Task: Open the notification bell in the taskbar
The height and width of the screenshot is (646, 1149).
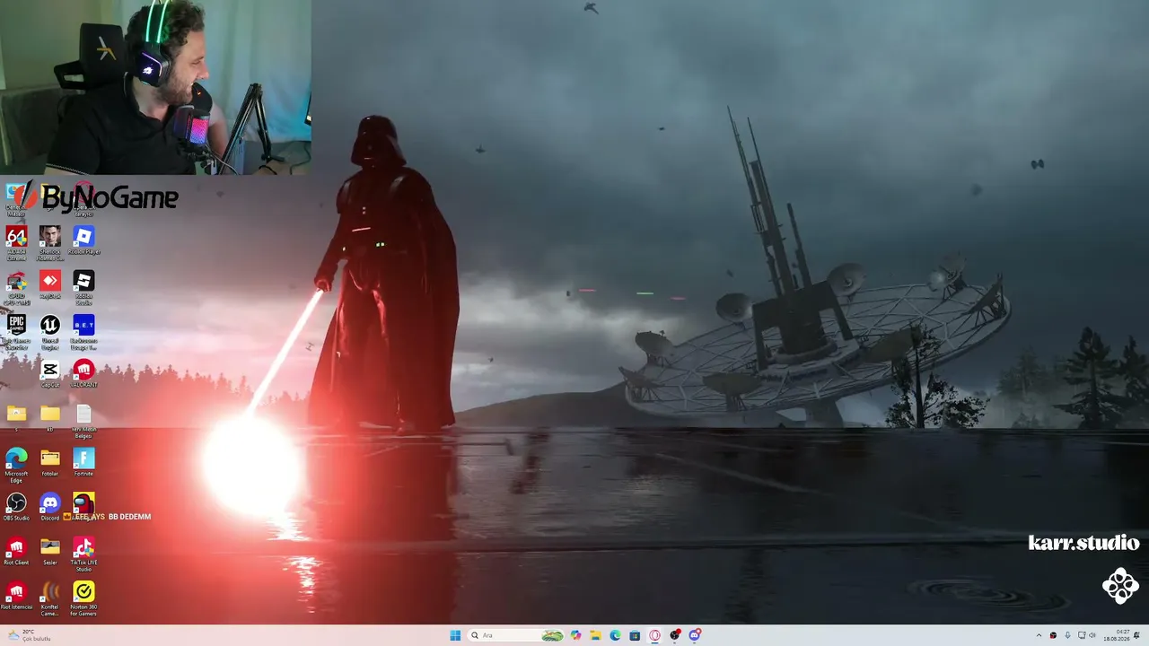Action: tap(1137, 635)
